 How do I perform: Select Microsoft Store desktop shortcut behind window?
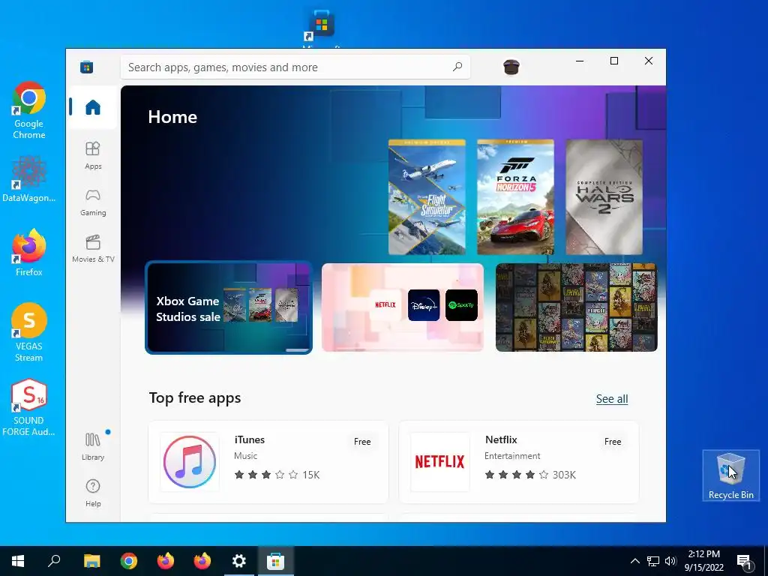[321, 27]
